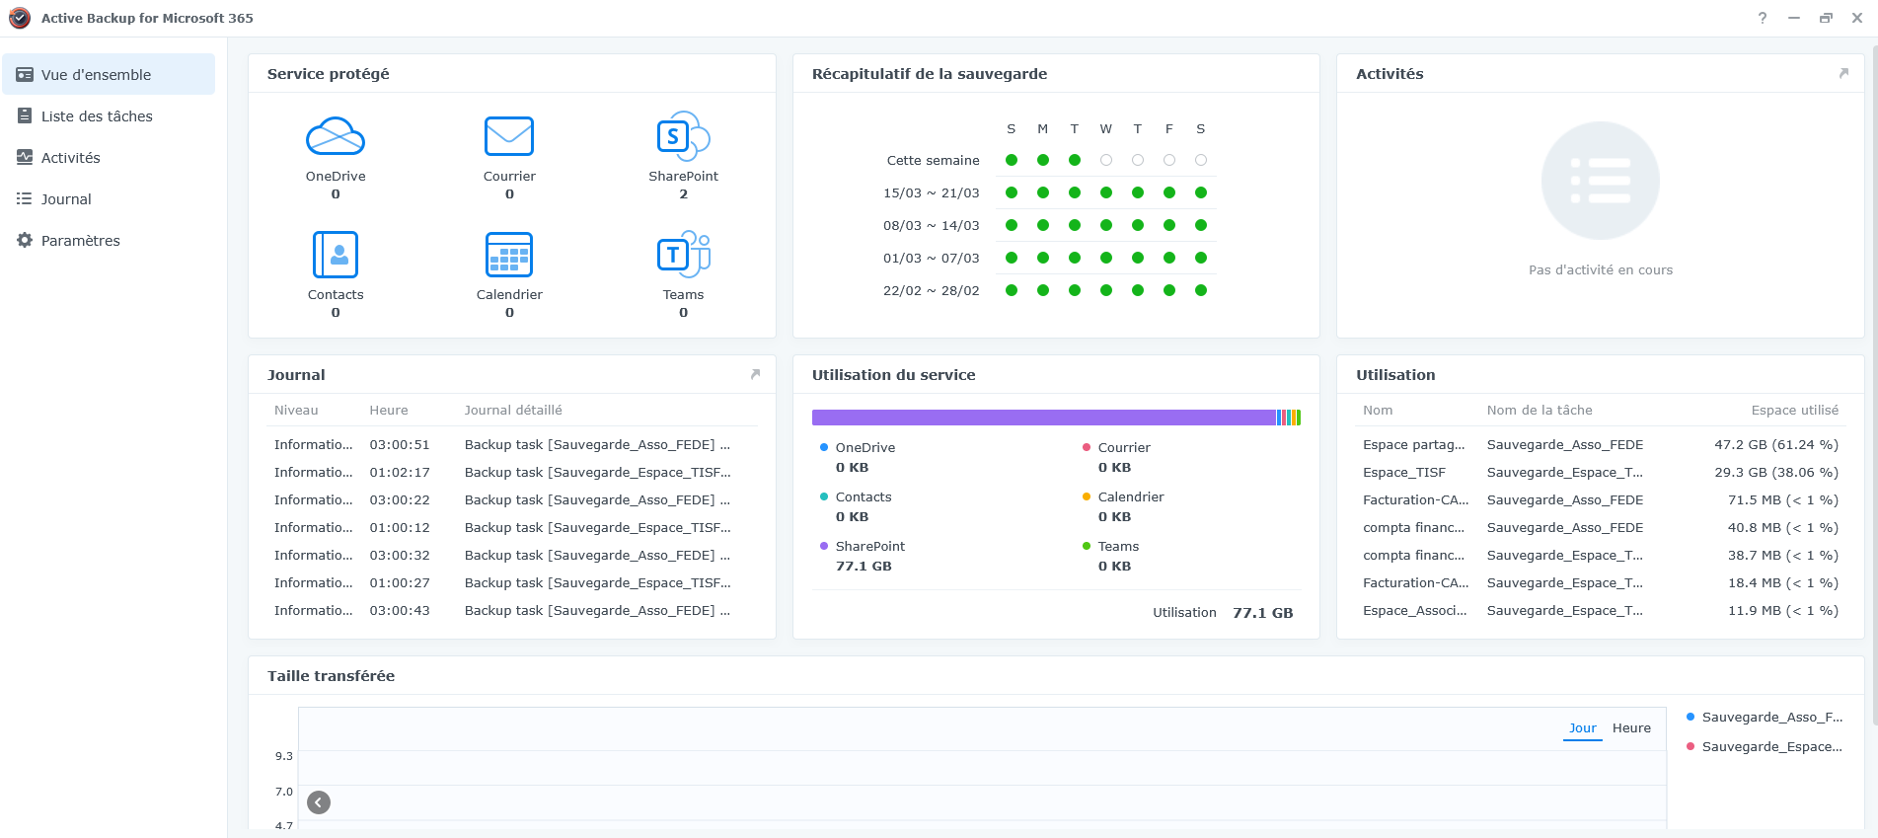This screenshot has height=838, width=1878.
Task: Select the journal entry at 01:02:17
Action: tap(511, 473)
